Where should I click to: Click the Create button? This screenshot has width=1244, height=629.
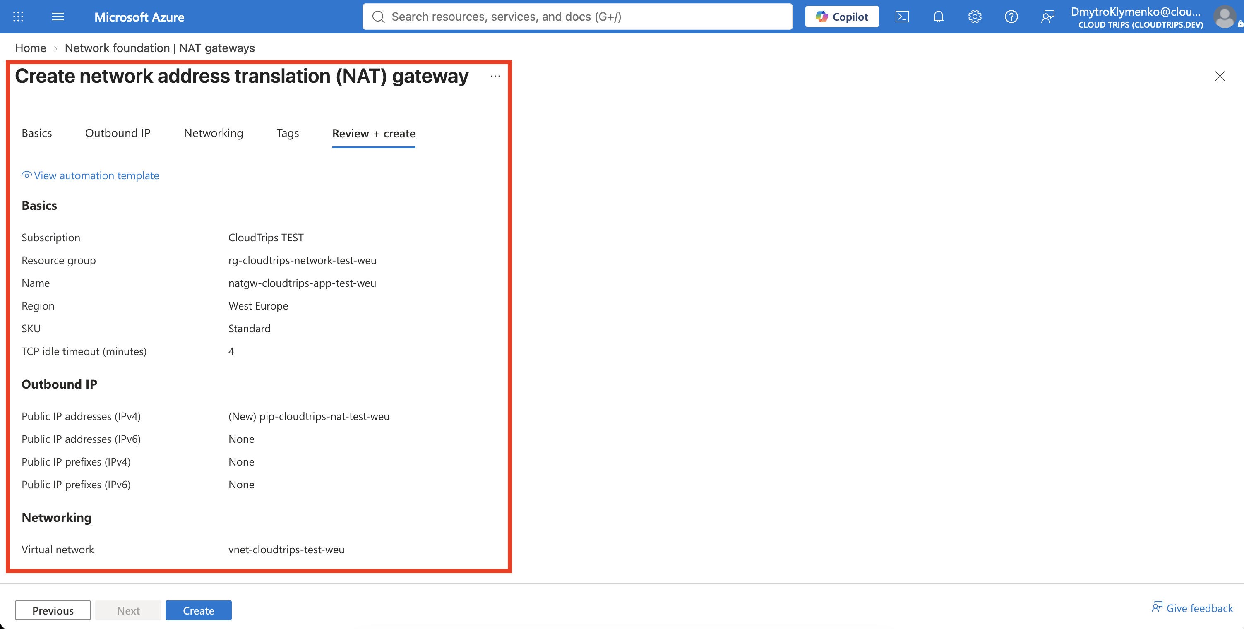(199, 610)
